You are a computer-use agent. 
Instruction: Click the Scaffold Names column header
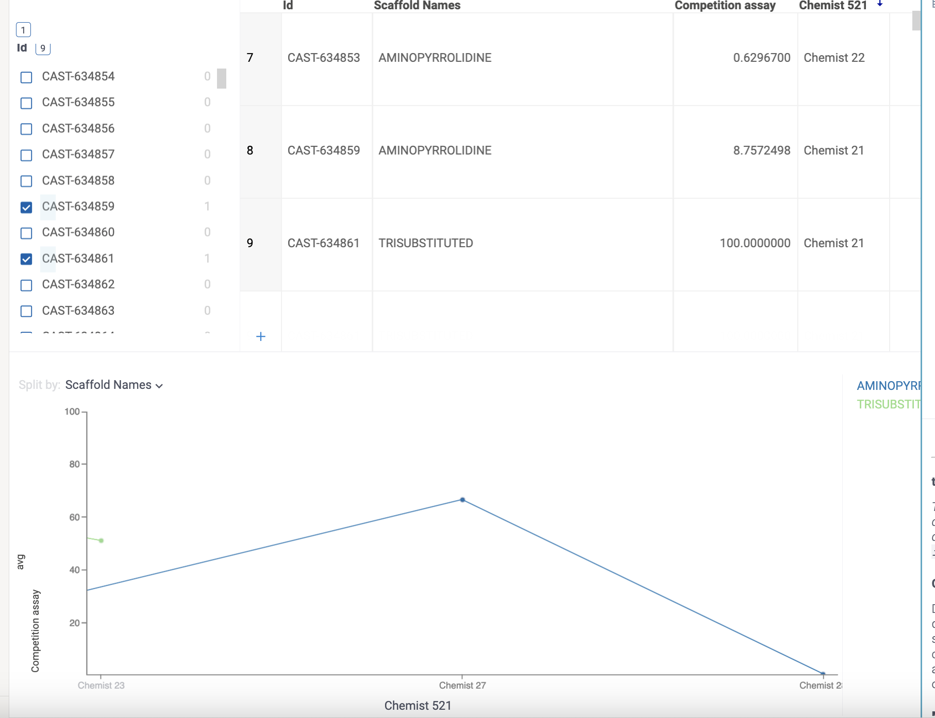click(x=417, y=6)
